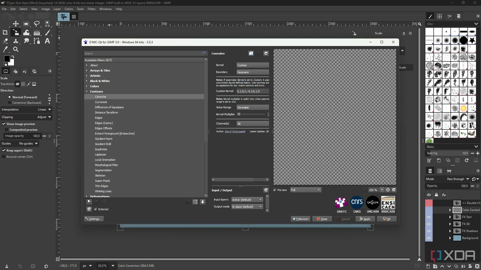Select the Zoom magnifier tool
Image resolution: width=481 pixels, height=270 pixels.
tap(16, 49)
